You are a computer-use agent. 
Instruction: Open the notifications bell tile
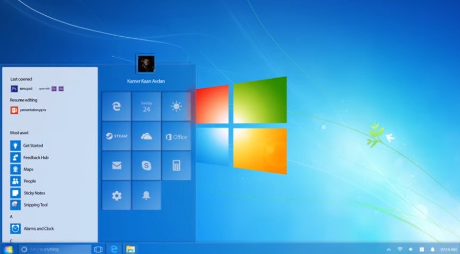pyautogui.click(x=146, y=196)
